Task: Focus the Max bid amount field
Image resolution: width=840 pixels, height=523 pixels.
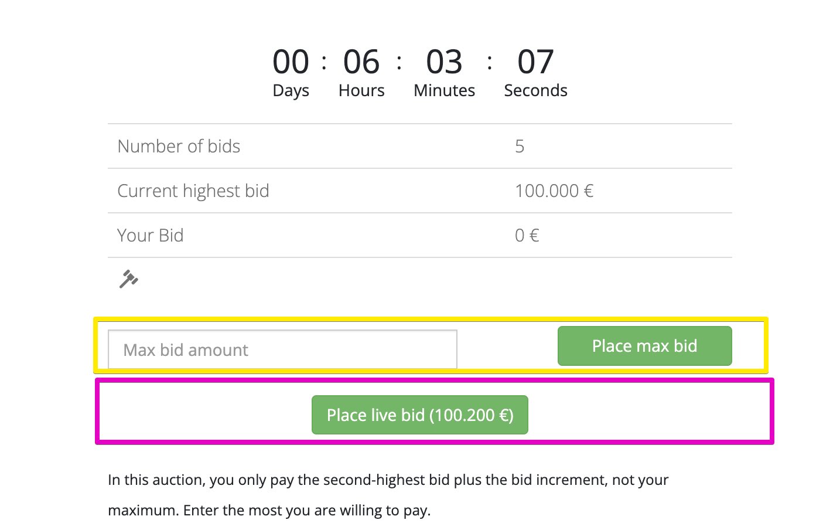Action: tap(282, 350)
